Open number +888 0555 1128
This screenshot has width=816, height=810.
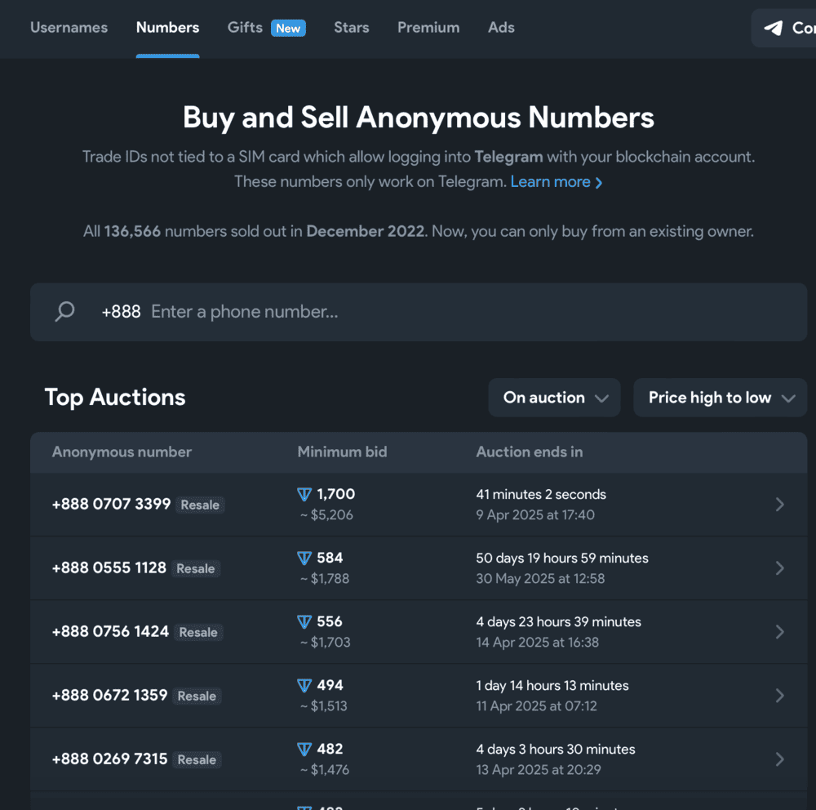[x=109, y=567]
